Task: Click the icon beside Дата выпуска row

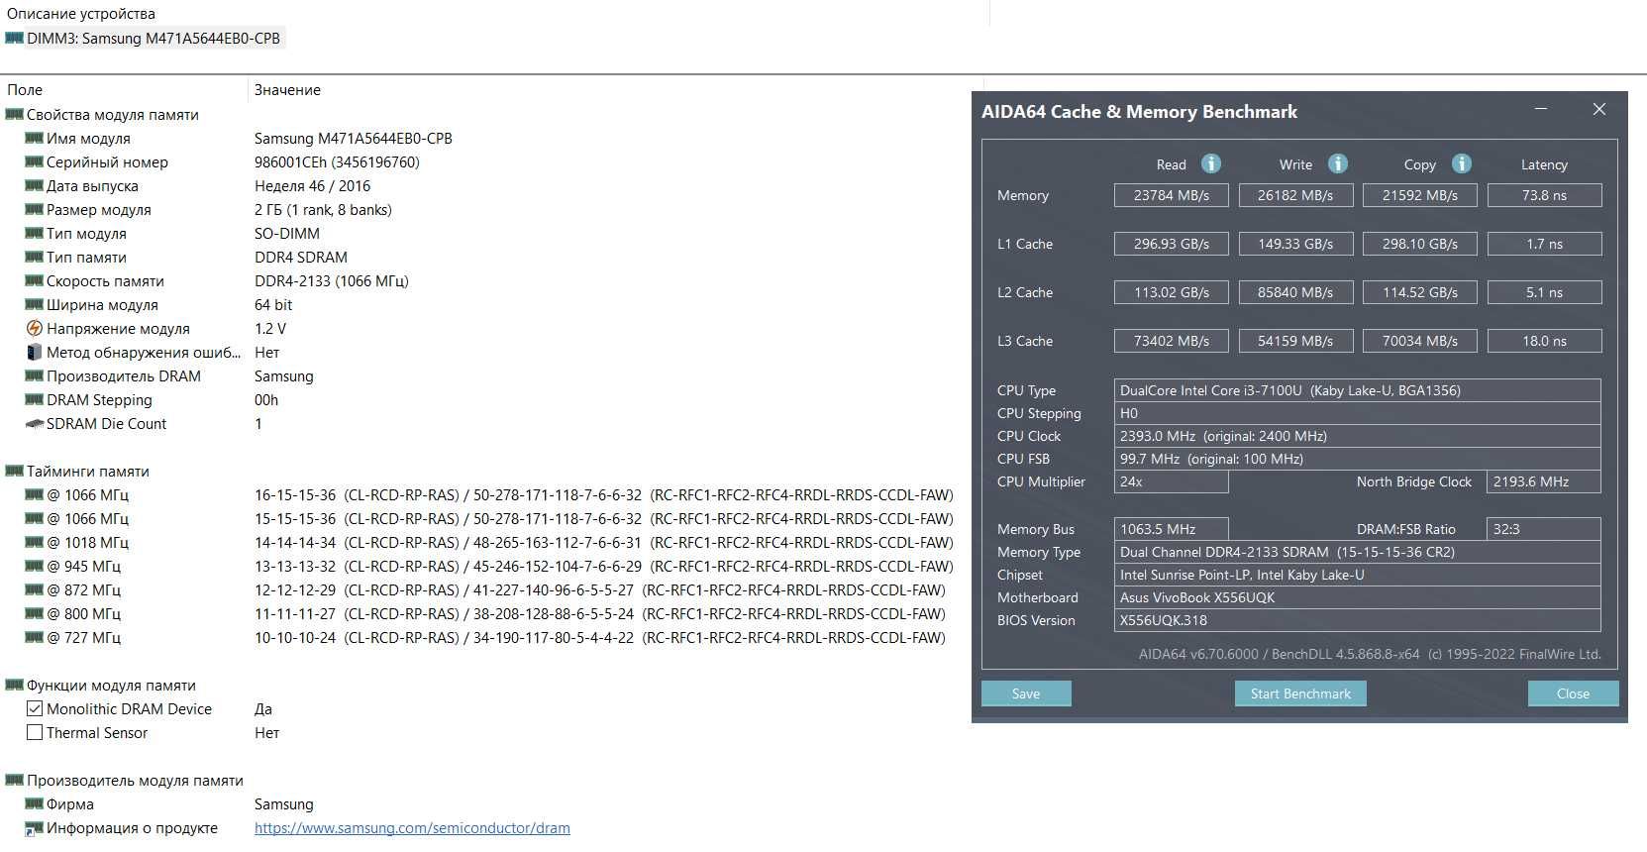Action: 34,186
